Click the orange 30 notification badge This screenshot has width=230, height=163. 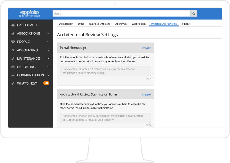tap(46, 83)
